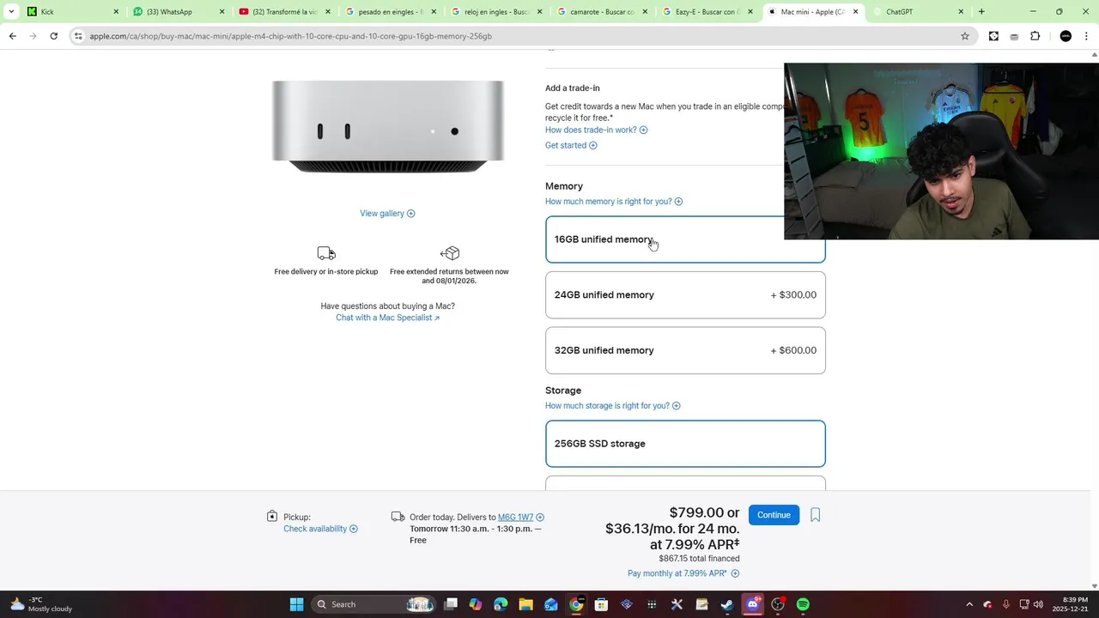Open OBS Studio from taskbar
The width and height of the screenshot is (1099, 618).
[778, 604]
